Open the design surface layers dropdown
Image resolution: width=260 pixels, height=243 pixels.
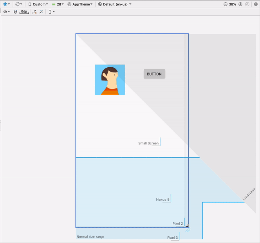pos(7,4)
